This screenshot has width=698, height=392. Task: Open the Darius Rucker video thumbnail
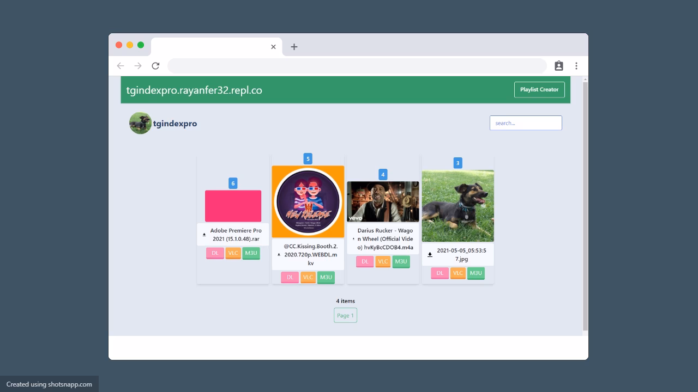[x=383, y=201]
